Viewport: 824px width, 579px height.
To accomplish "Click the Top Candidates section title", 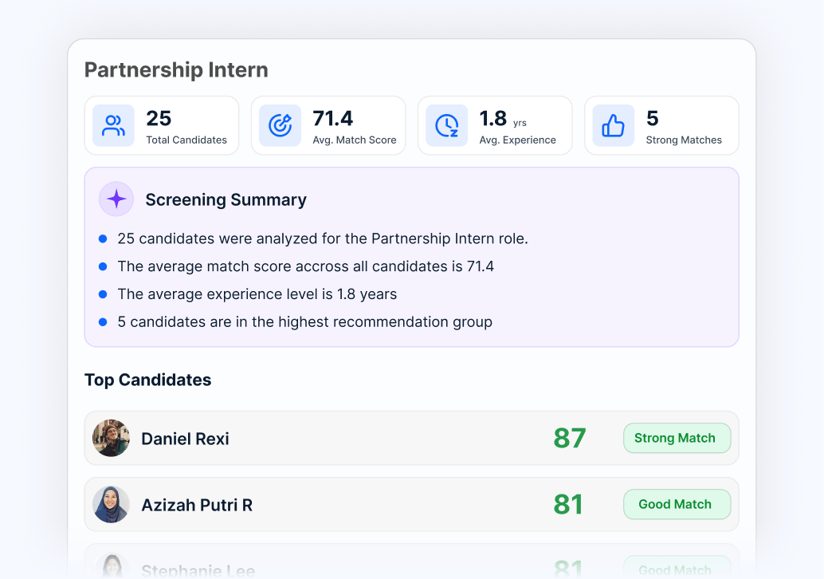I will 147,380.
